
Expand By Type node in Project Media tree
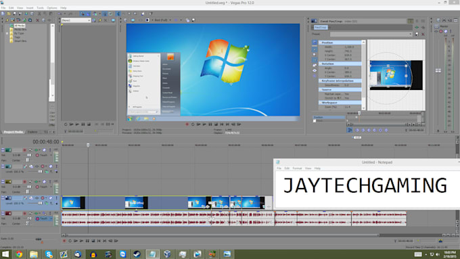pyautogui.click(x=7, y=33)
